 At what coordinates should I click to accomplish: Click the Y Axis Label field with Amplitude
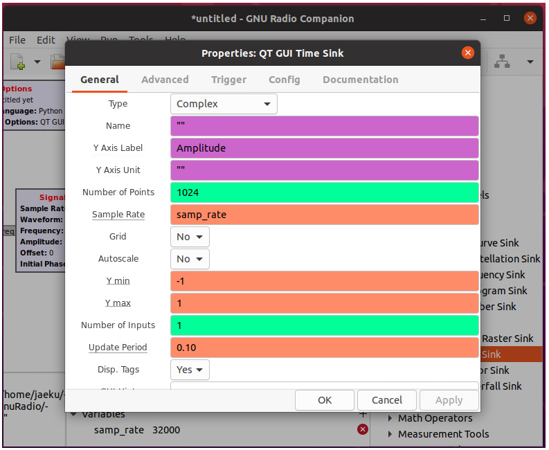click(324, 148)
